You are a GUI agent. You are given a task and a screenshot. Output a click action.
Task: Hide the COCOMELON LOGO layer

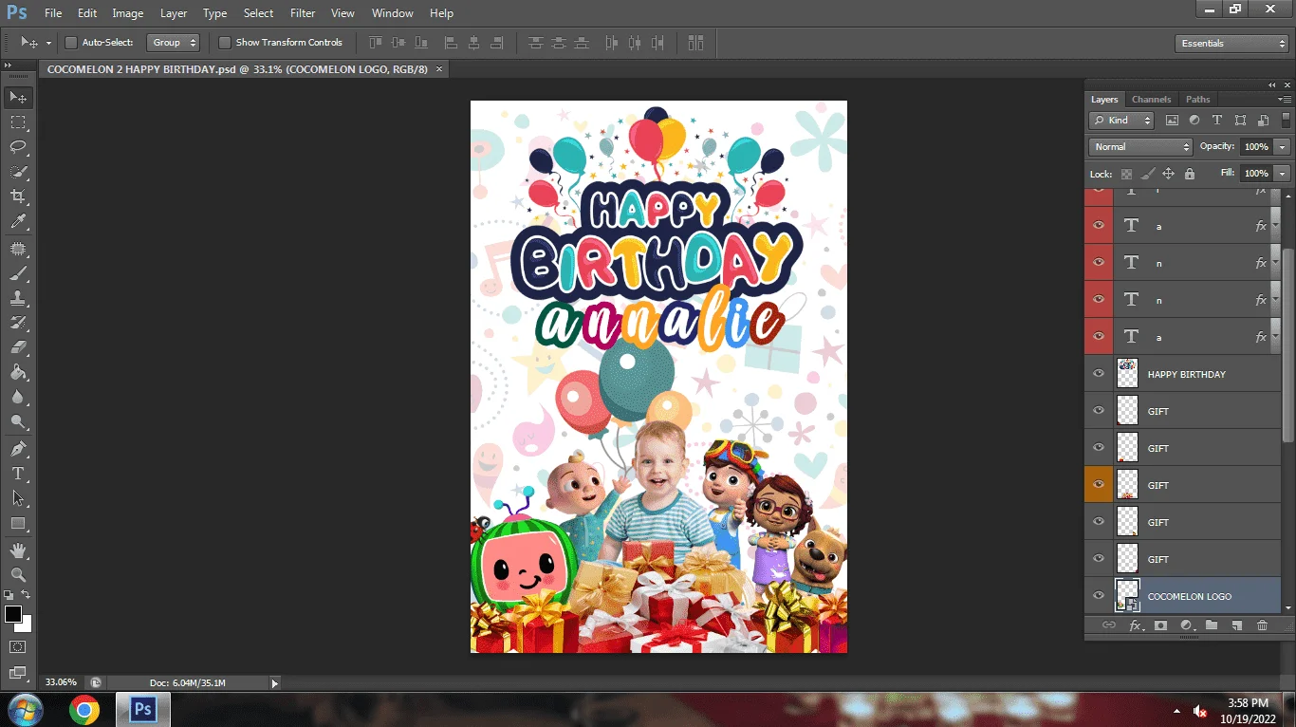tap(1099, 596)
